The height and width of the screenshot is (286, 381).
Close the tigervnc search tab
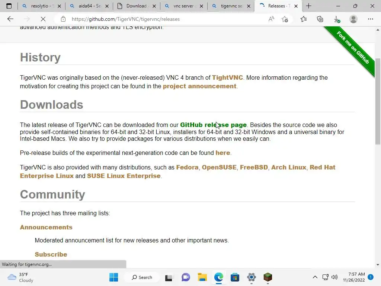[249, 6]
